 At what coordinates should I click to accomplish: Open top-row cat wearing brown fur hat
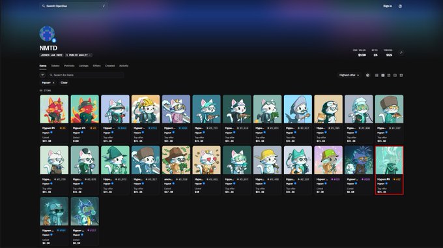pyautogui.click(x=390, y=109)
